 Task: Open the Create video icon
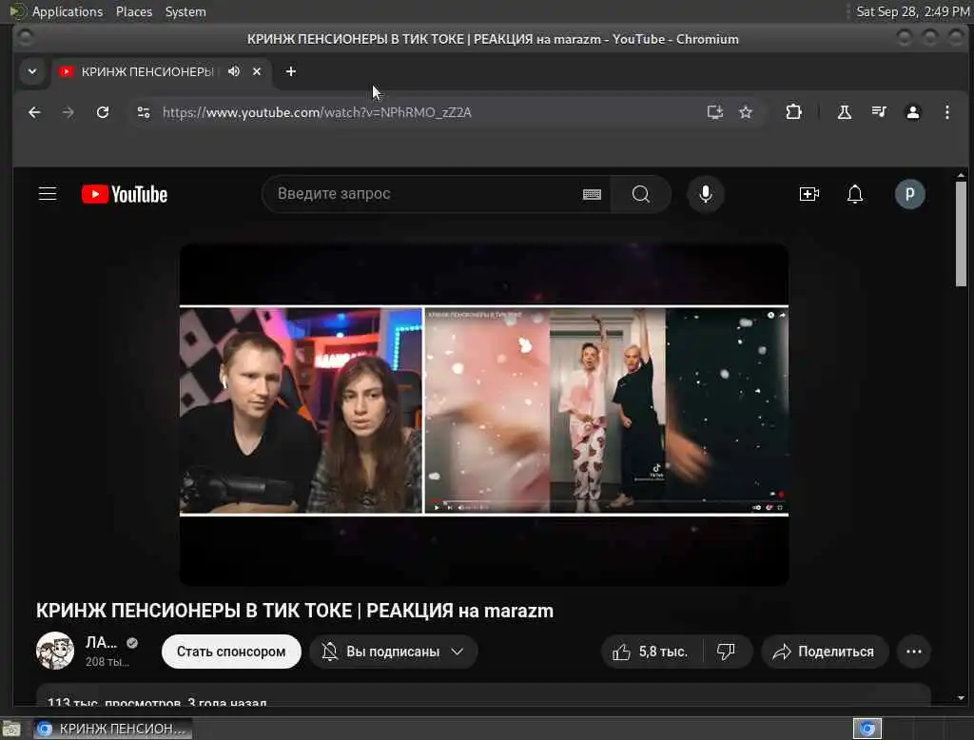808,194
